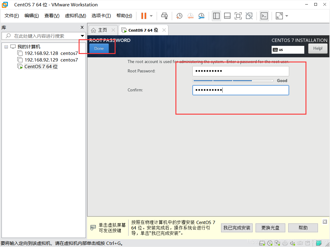330x247 pixels.
Task: Switch to the CentOS 7 64 位 tab
Action: click(143, 30)
